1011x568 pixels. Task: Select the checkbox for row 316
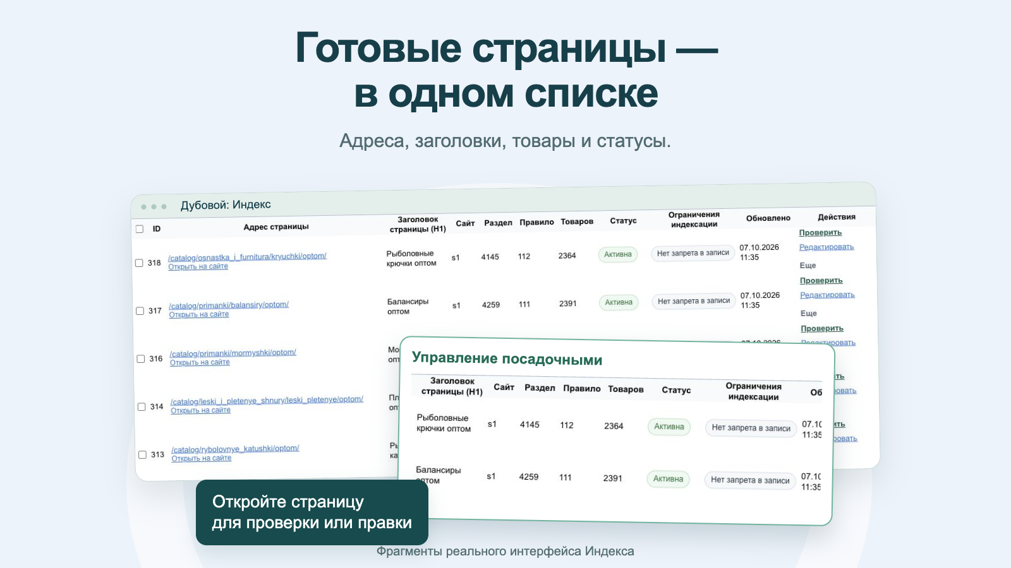141,359
